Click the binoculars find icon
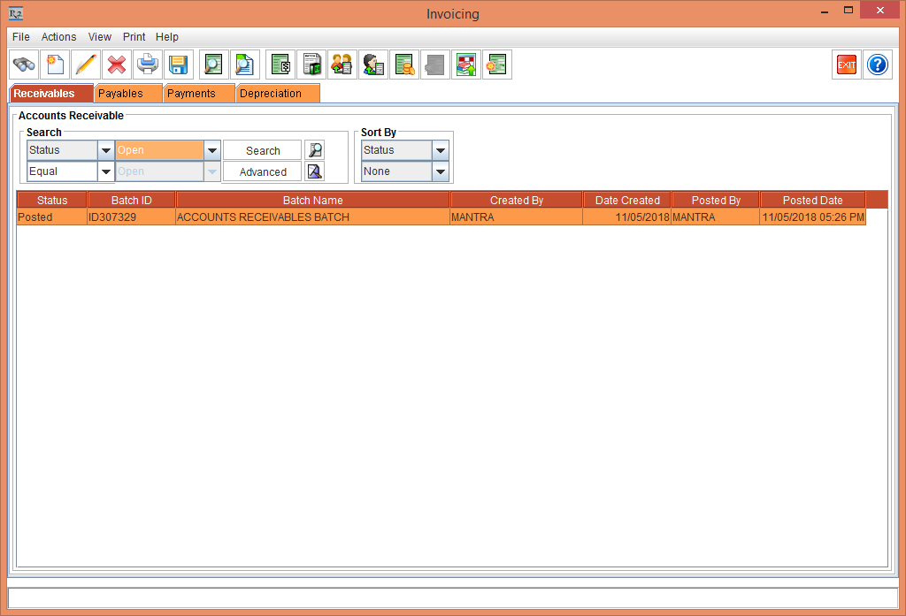906x616 pixels. tap(24, 65)
